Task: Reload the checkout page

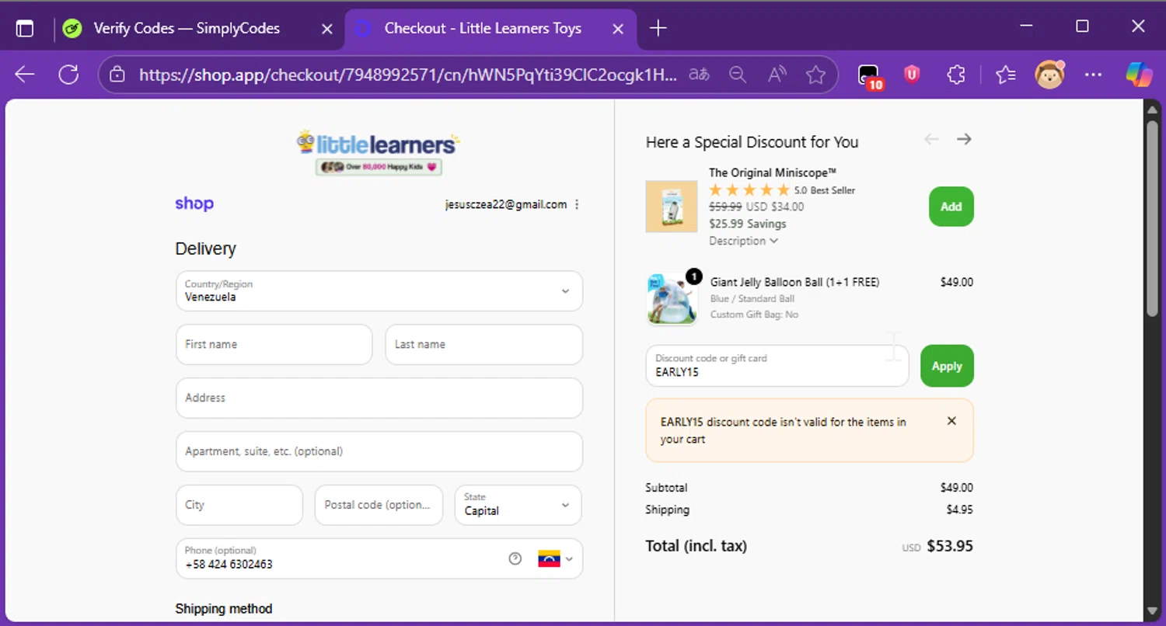Action: (69, 75)
